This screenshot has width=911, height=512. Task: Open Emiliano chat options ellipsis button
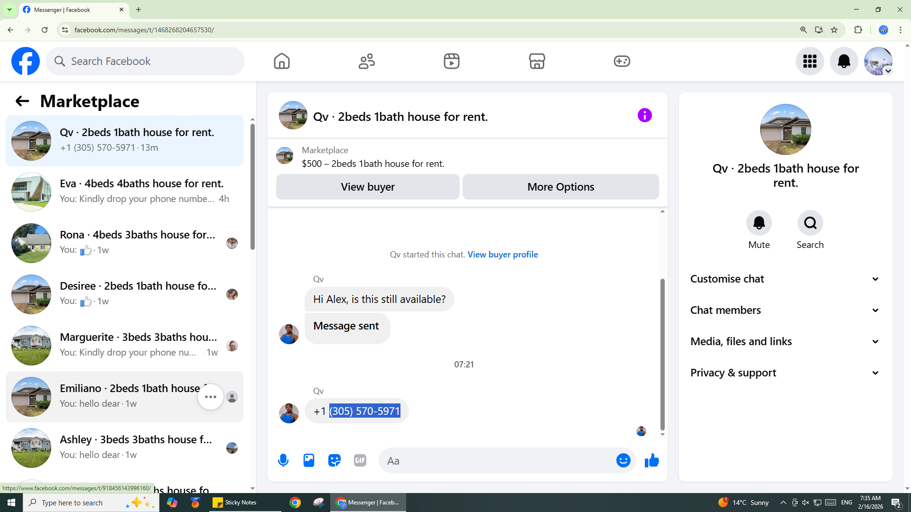click(211, 397)
